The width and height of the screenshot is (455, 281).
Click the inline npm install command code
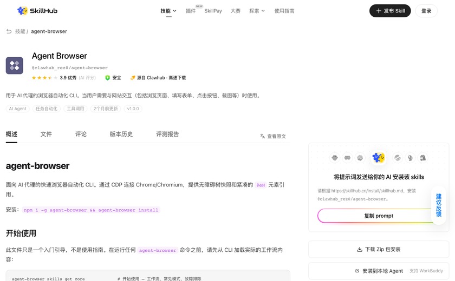tap(91, 210)
